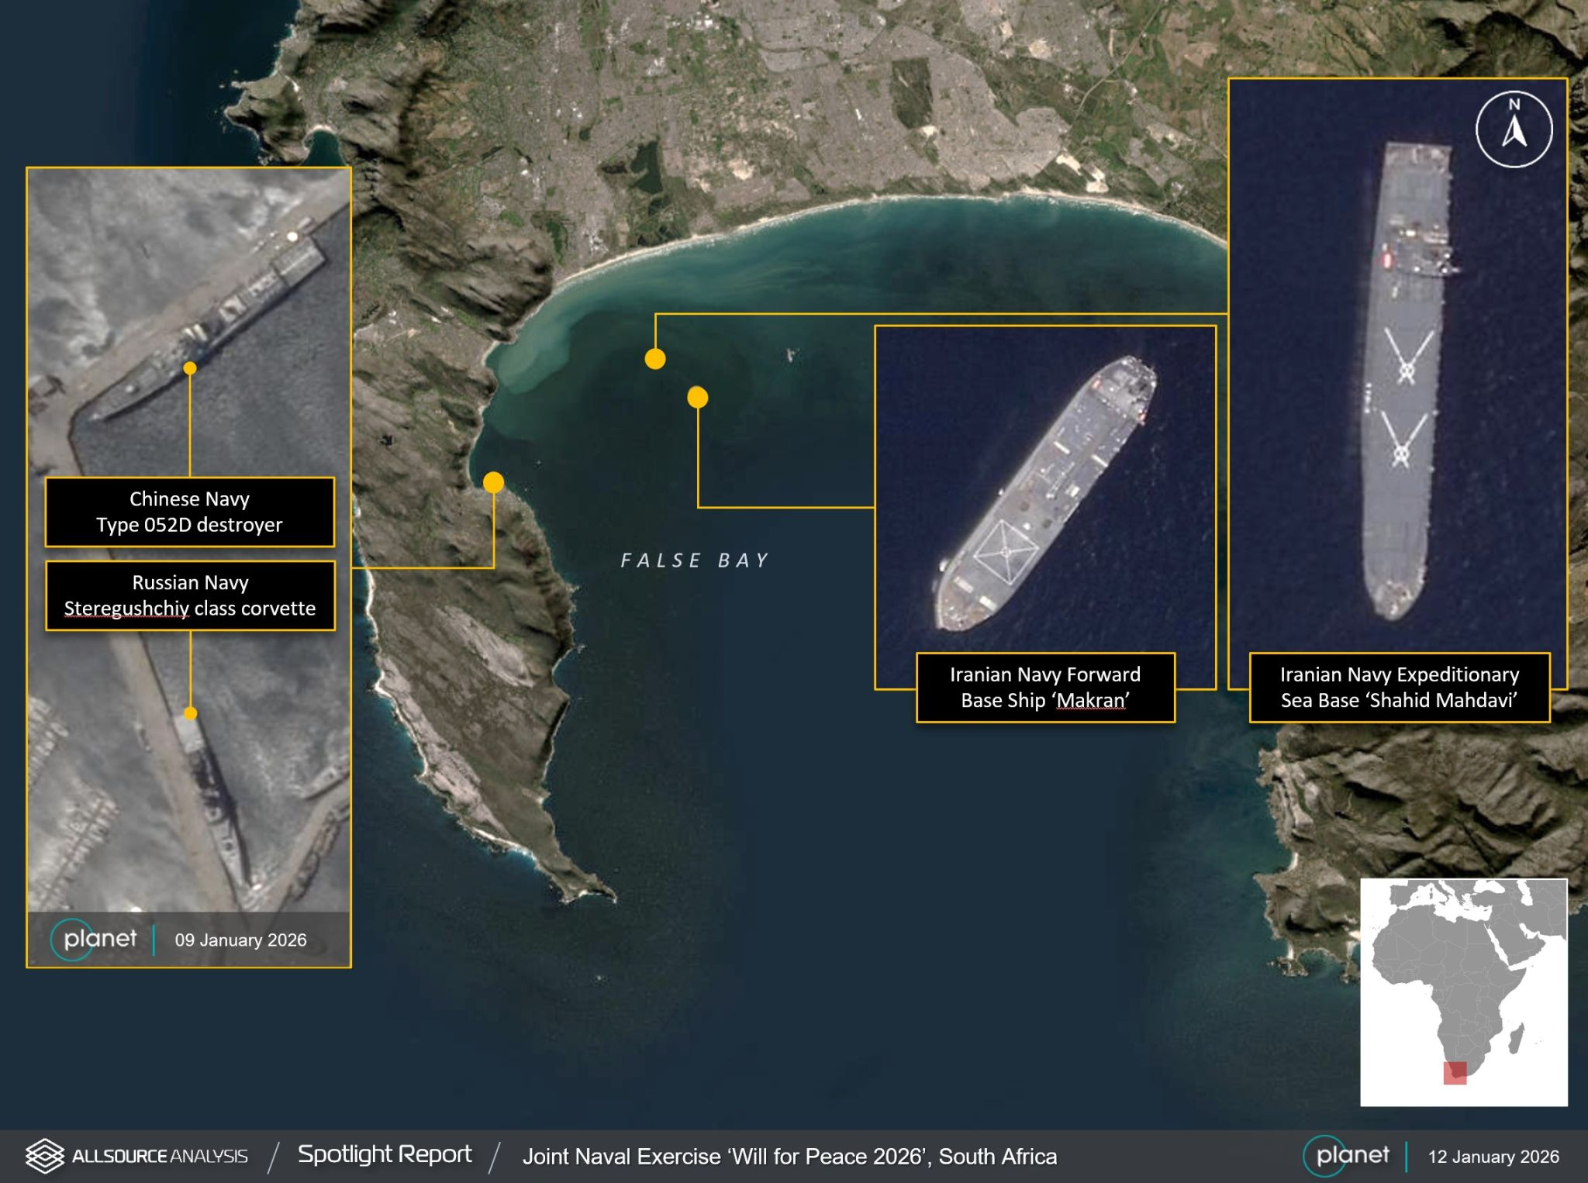This screenshot has width=1588, height=1183.
Task: Click the upper yellow marker in False Bay
Action: [x=655, y=359]
